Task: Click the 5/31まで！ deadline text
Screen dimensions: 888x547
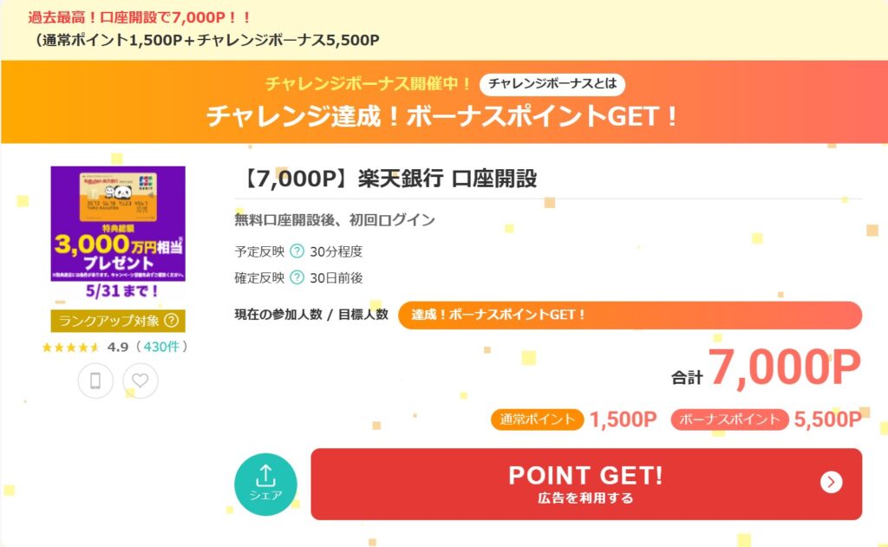Action: (x=118, y=293)
